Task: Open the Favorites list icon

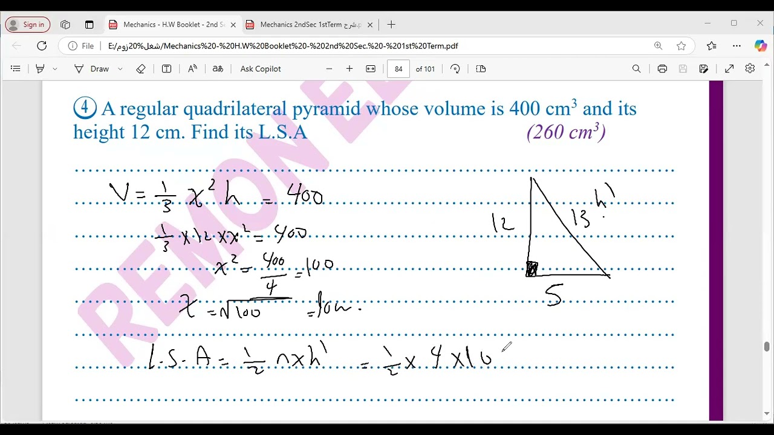Action: point(712,46)
